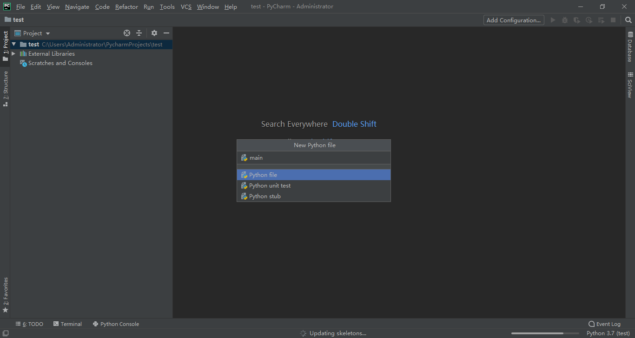
Task: Click the Python 3.7 (test) interpreter widget
Action: pos(608,333)
